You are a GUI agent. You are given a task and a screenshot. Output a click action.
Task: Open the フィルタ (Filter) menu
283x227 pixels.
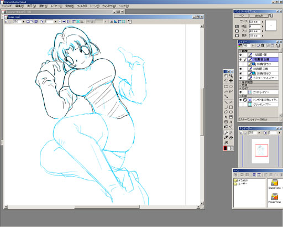[82, 6]
